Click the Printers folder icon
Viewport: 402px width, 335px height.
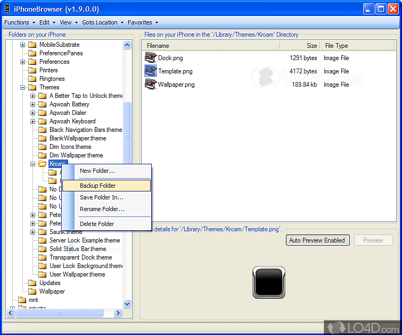(x=32, y=70)
